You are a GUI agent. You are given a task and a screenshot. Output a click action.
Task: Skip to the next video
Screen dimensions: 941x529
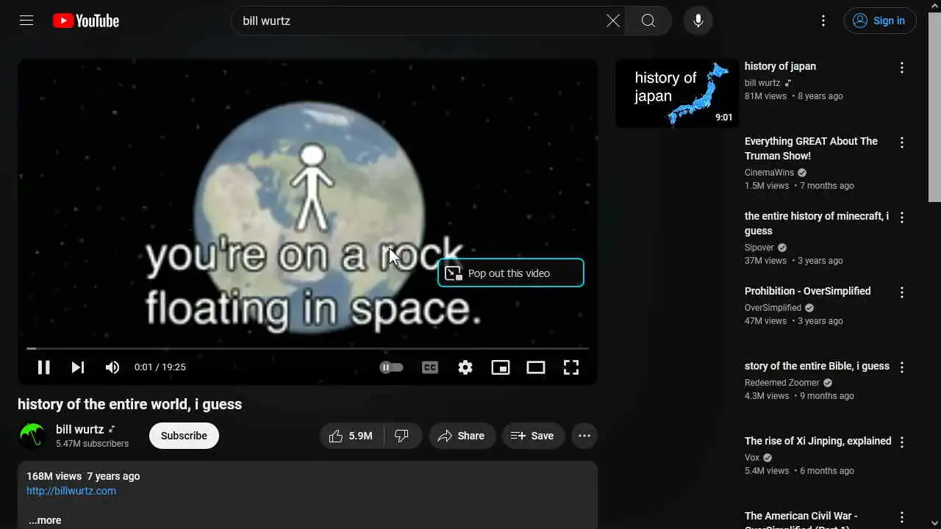[x=78, y=367]
